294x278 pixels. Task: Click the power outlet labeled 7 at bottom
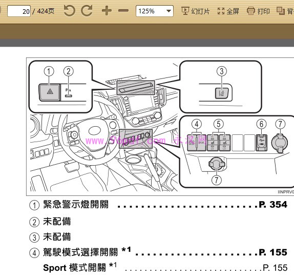[x=217, y=164]
